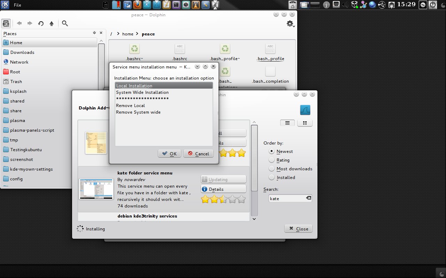Select Remove Local option
This screenshot has width=446, height=278.
point(164,105)
